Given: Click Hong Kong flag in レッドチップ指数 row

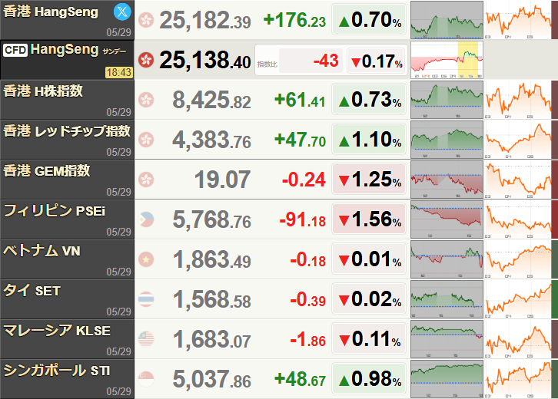Looking at the screenshot, I should (146, 140).
